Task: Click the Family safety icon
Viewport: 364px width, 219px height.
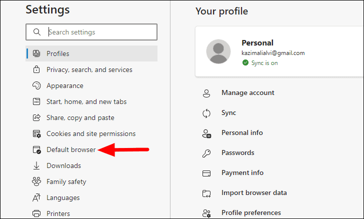Action: pyautogui.click(x=36, y=181)
